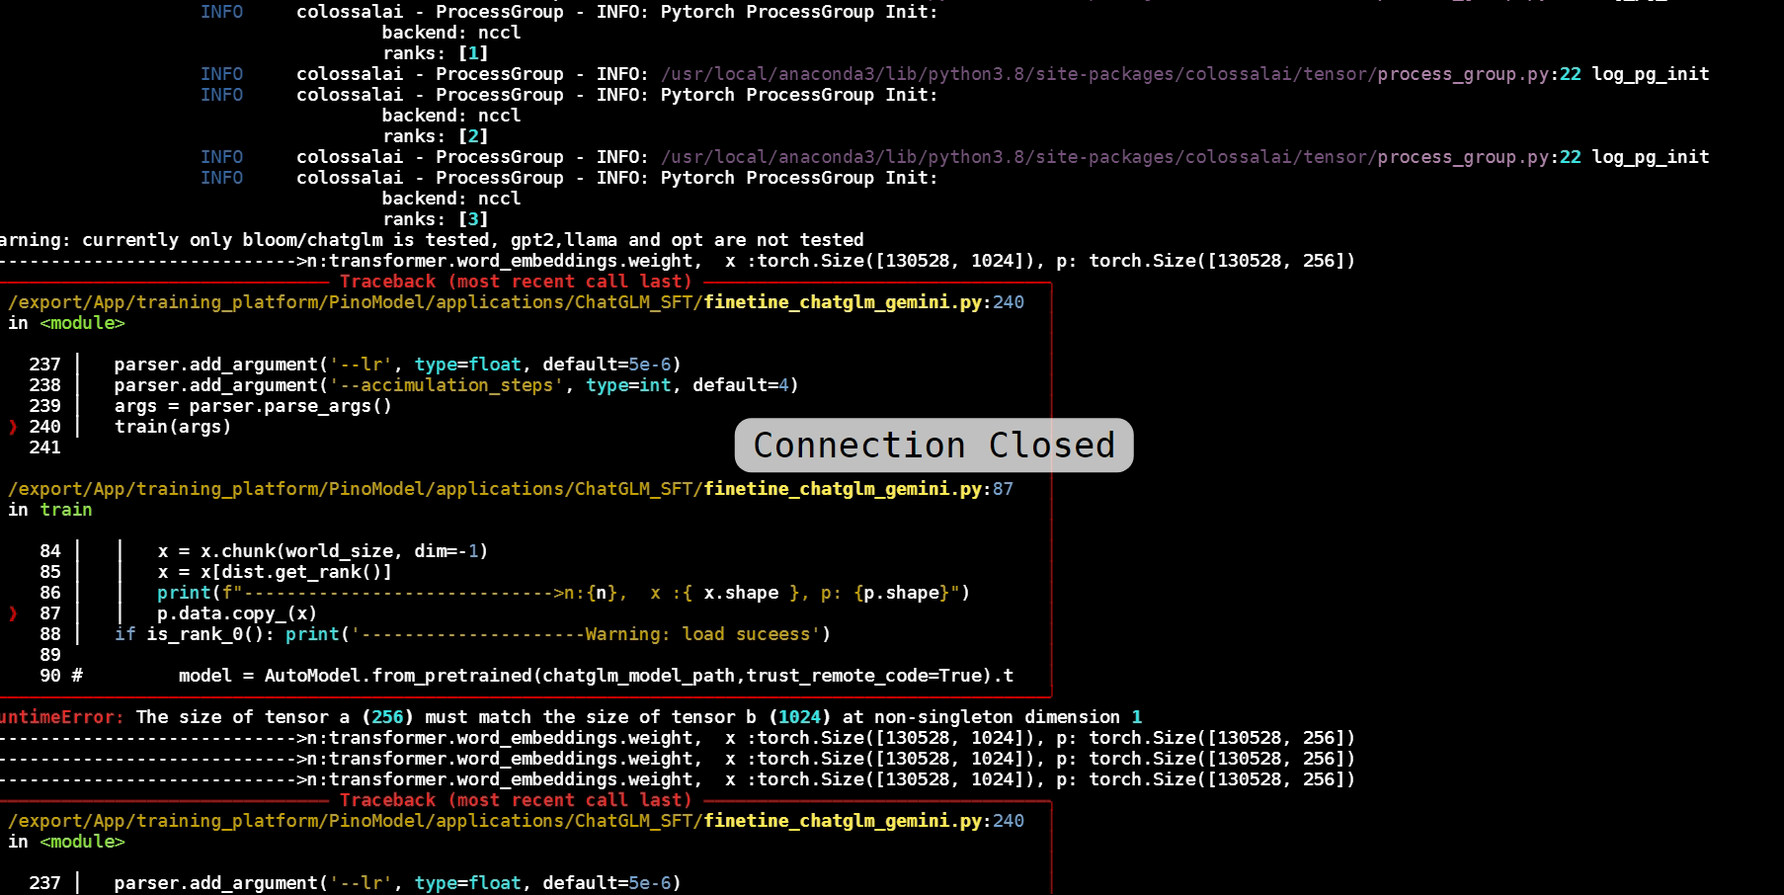Click the RuntimeError tensor size message

[x=573, y=716]
